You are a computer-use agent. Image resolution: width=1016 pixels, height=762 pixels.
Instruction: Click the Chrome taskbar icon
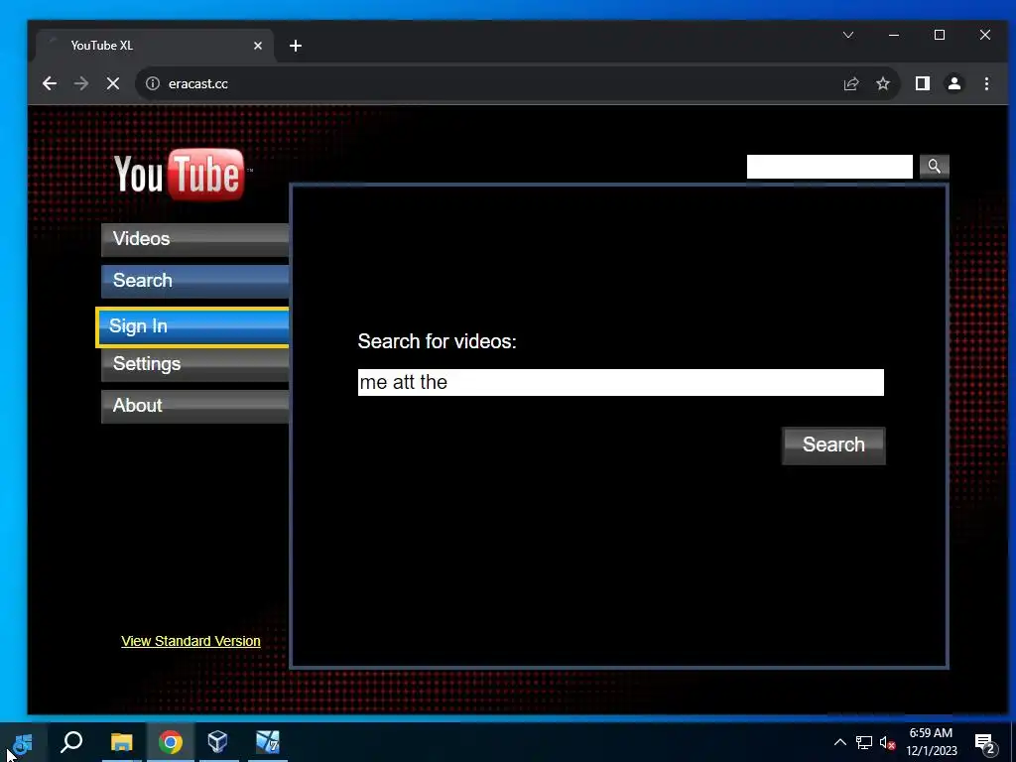[x=171, y=742]
